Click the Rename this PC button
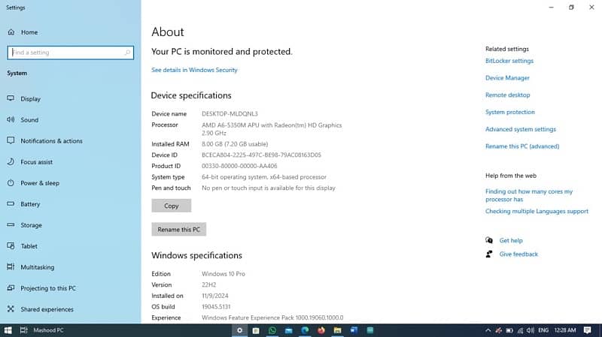The image size is (602, 337). point(178,230)
